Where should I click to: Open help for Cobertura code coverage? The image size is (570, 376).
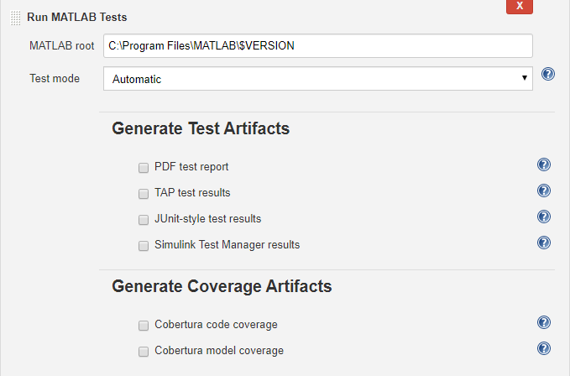(x=543, y=323)
